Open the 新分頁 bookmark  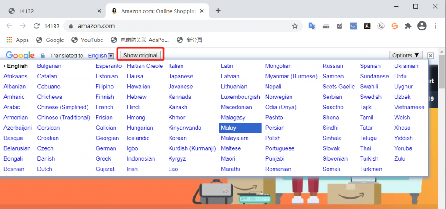[x=189, y=40]
